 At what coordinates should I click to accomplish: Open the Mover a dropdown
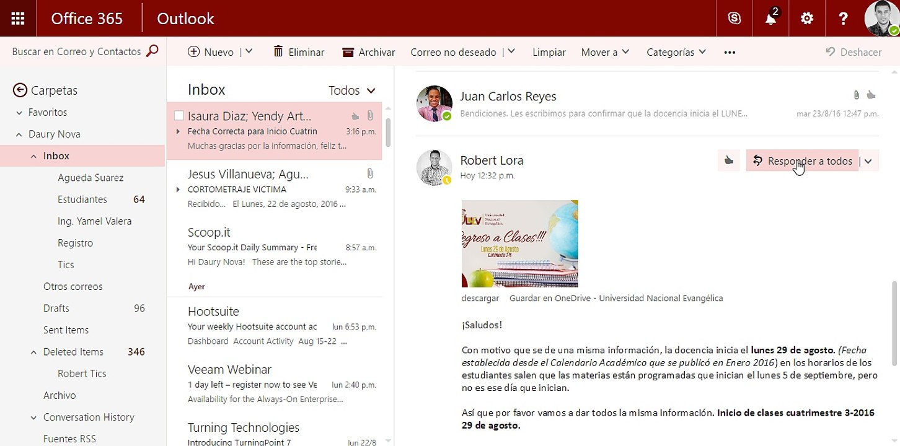(605, 52)
